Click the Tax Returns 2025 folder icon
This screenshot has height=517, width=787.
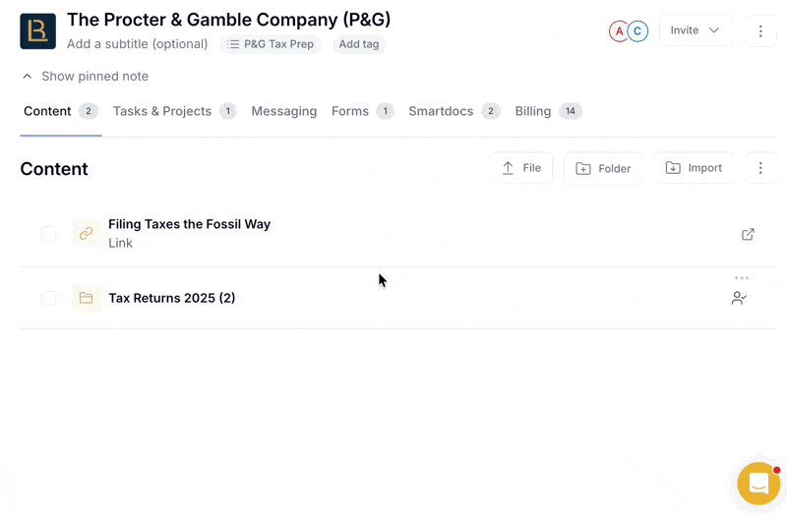tap(87, 298)
